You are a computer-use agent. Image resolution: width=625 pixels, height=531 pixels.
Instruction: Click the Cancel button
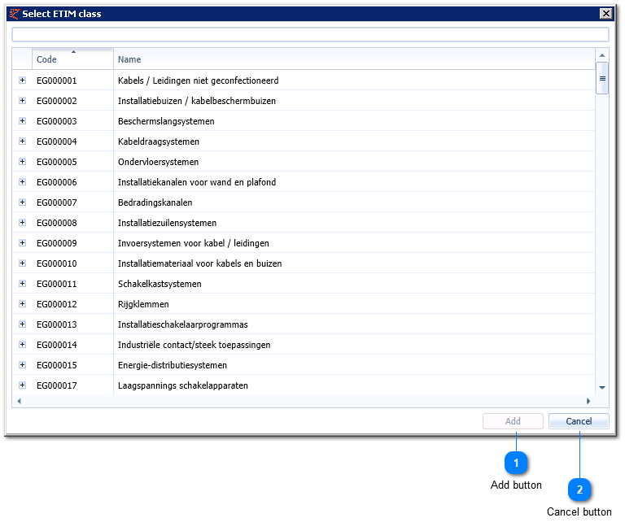(x=579, y=421)
